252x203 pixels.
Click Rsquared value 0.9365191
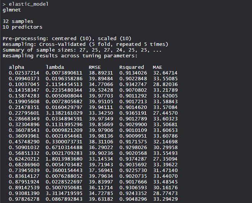[x=133, y=113]
